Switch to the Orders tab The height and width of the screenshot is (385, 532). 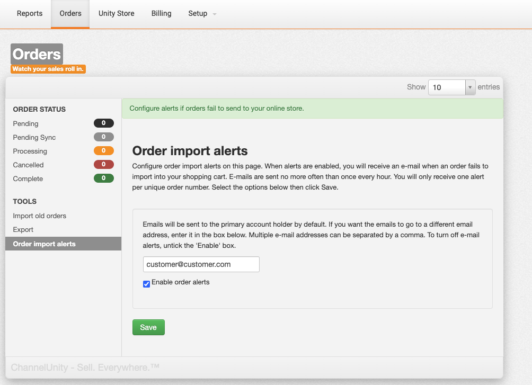(70, 14)
